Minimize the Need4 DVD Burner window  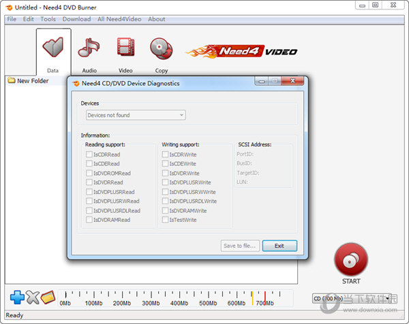click(363, 5)
